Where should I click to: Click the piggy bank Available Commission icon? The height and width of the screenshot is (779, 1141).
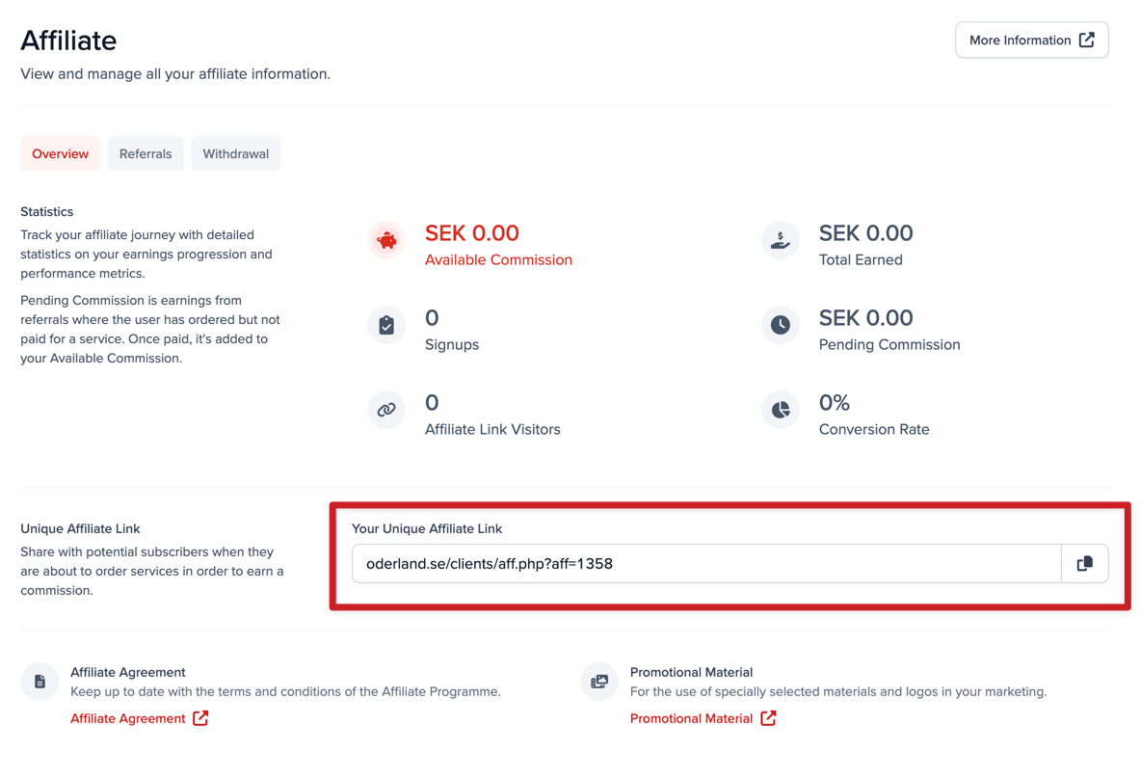(x=386, y=240)
